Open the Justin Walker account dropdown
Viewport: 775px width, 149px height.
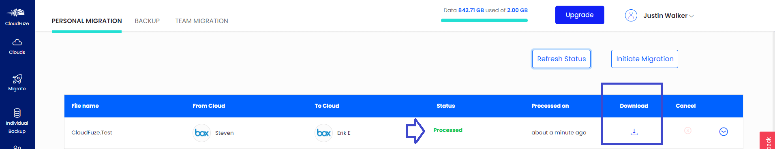tap(668, 16)
